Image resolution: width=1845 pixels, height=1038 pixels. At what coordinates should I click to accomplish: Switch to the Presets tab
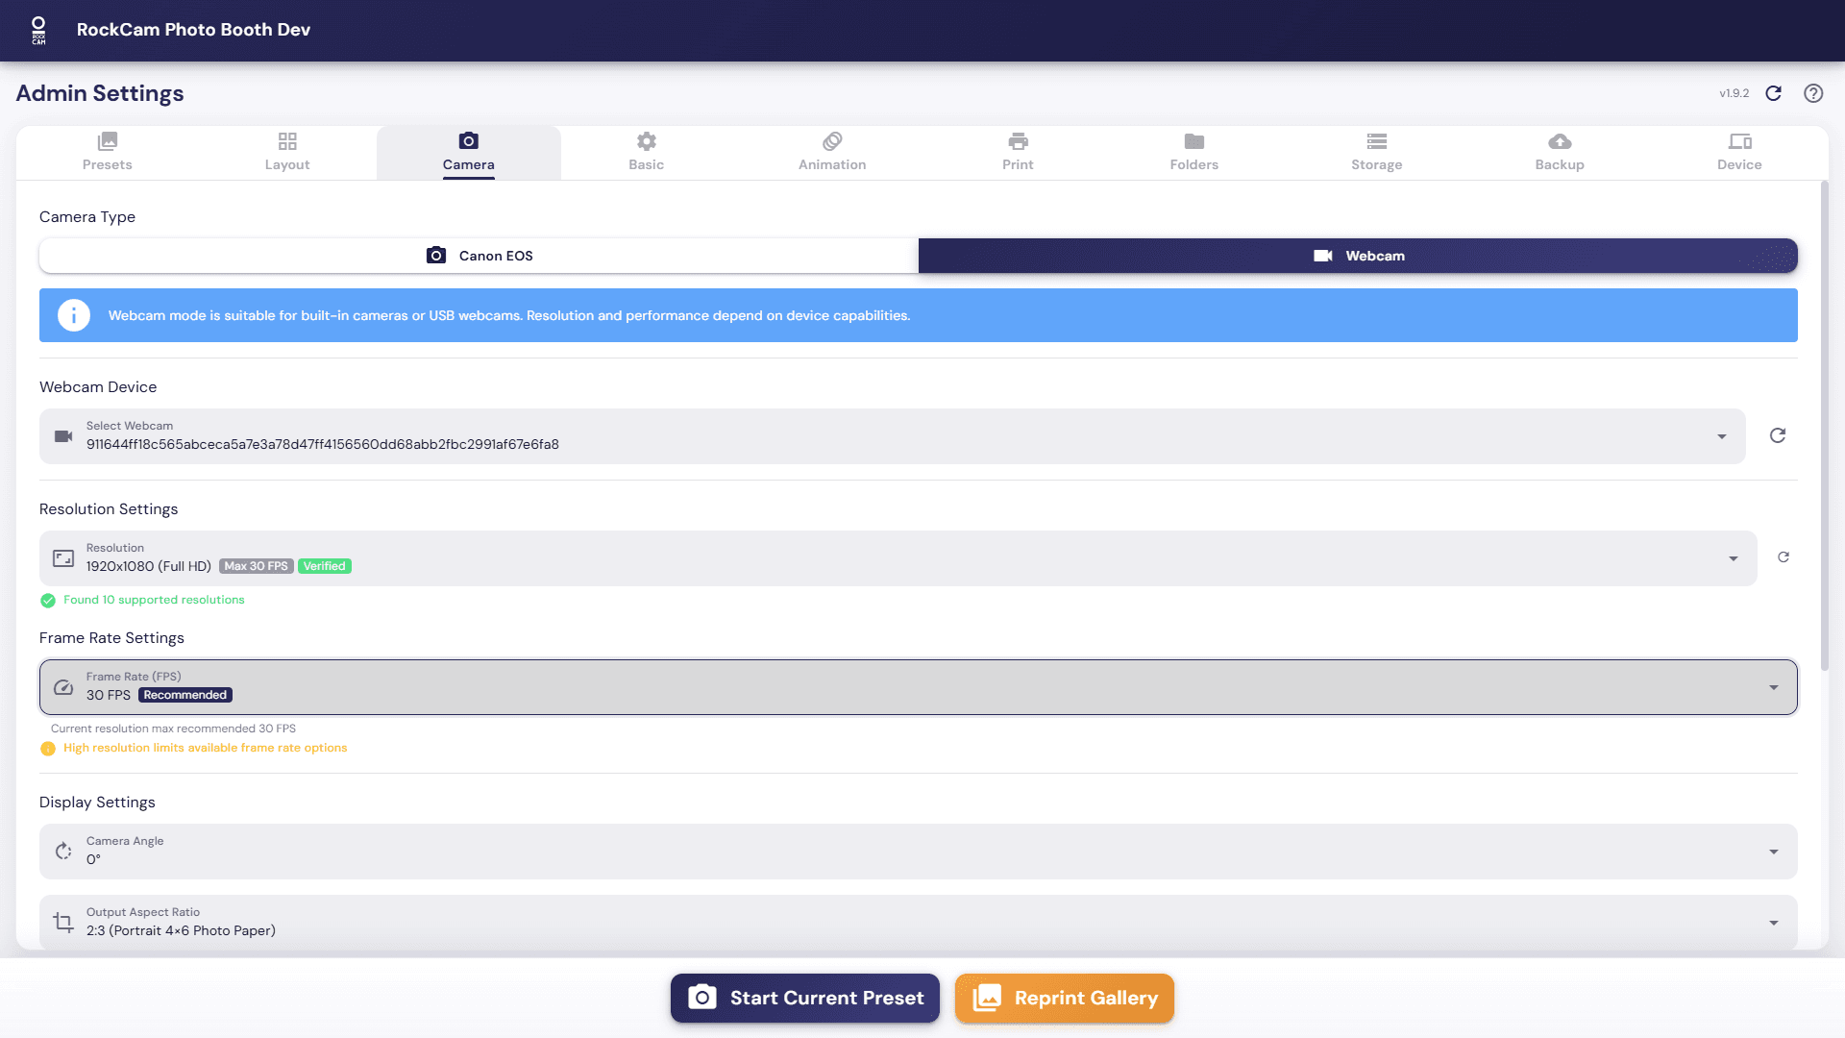point(107,153)
